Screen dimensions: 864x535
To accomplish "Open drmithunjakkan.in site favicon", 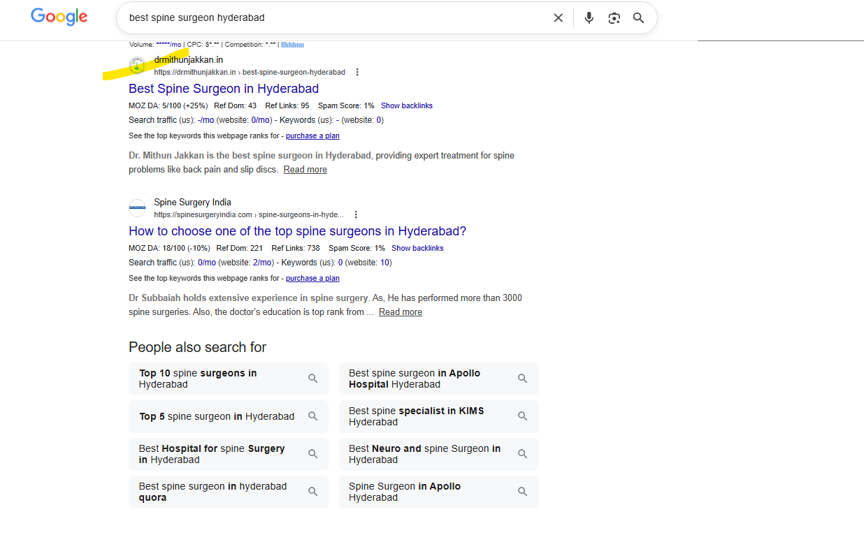I will point(137,66).
